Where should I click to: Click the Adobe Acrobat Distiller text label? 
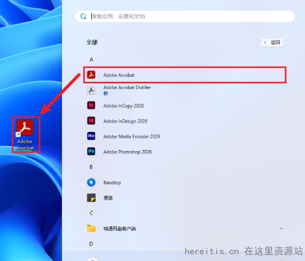[127, 87]
